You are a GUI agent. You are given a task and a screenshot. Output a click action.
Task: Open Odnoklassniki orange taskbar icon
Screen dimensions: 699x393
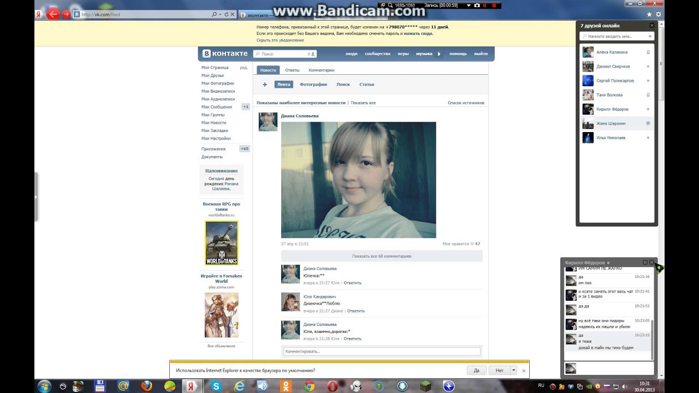pyautogui.click(x=286, y=386)
